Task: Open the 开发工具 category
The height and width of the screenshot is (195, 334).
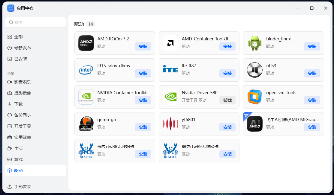Action: tap(35, 126)
